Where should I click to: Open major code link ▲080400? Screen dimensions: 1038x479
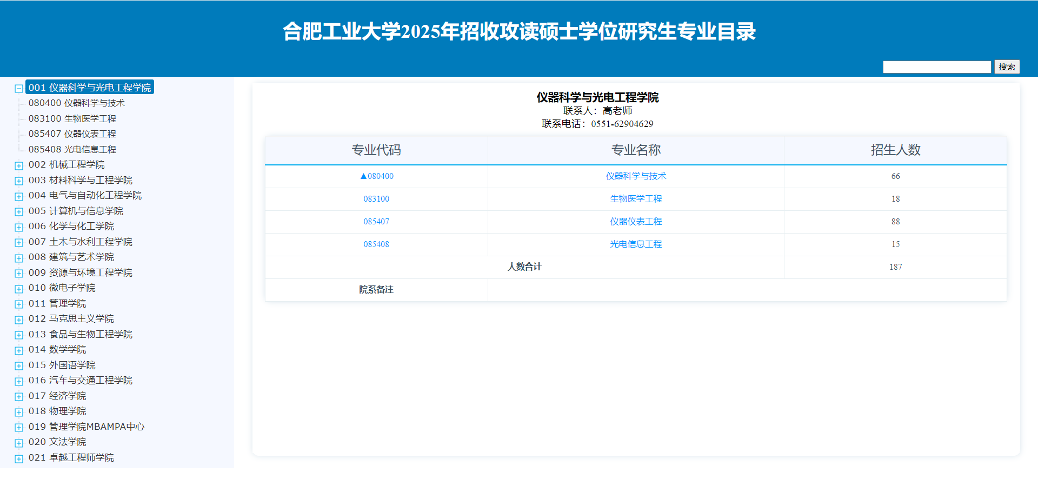point(377,176)
